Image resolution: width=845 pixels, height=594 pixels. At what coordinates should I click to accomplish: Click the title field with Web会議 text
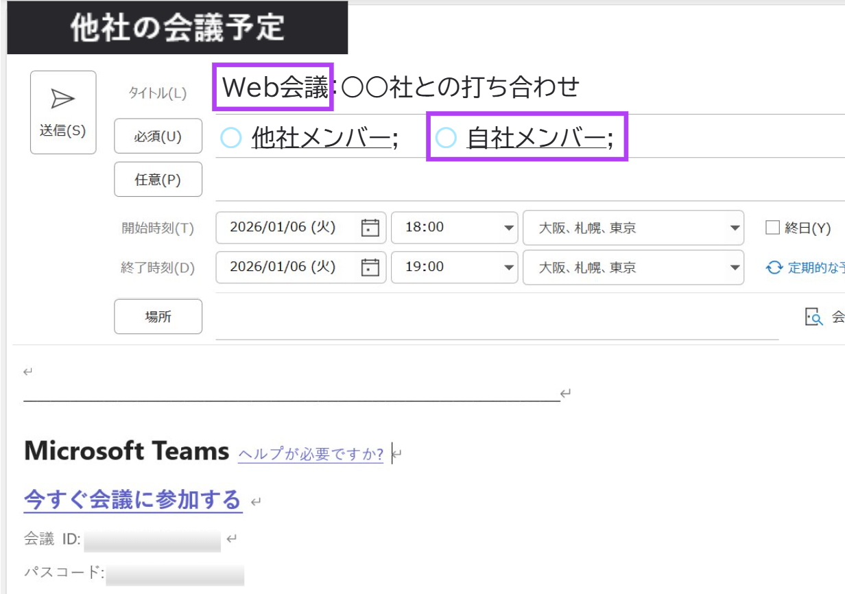pos(530,88)
